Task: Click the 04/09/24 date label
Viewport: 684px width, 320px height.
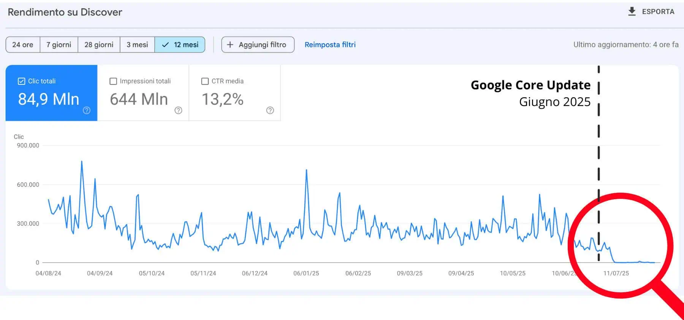Action: click(x=100, y=273)
